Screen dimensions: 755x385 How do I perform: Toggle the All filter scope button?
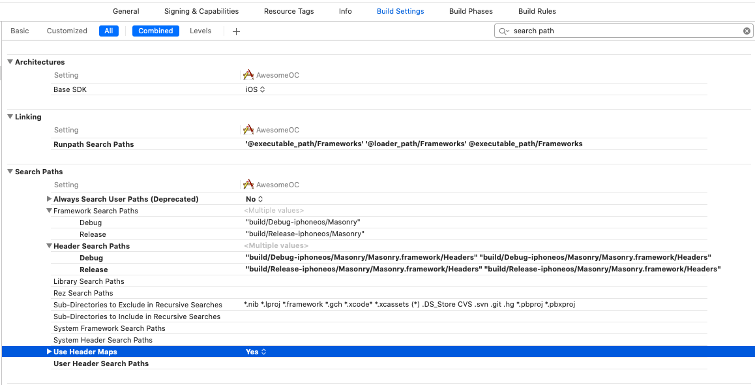(x=109, y=31)
